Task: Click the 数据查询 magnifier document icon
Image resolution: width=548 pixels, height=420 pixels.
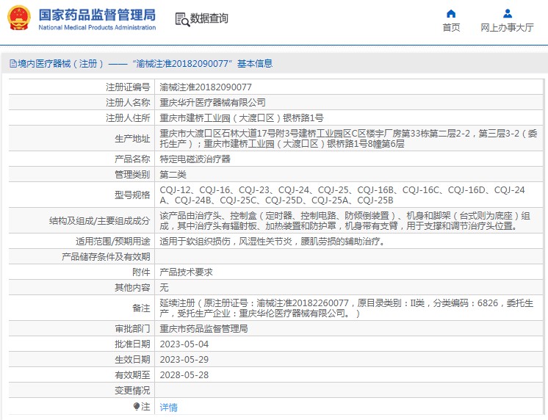Action: [x=181, y=19]
